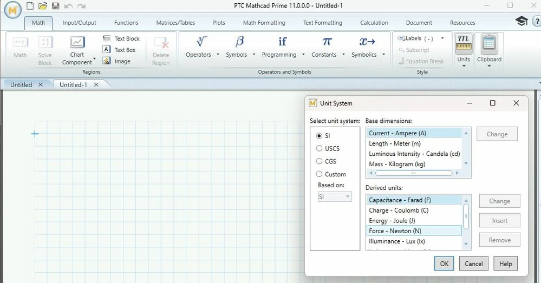Close the Untitled-1 worksheet tab
This screenshot has height=283, width=541.
[x=96, y=84]
